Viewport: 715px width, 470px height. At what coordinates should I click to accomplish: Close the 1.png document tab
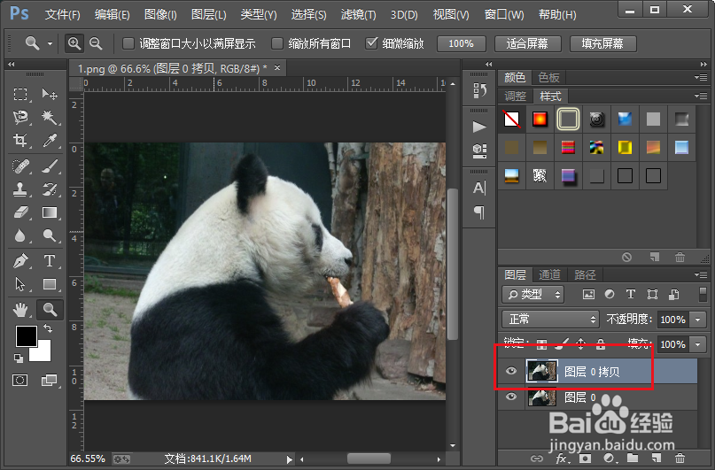pyautogui.click(x=276, y=68)
